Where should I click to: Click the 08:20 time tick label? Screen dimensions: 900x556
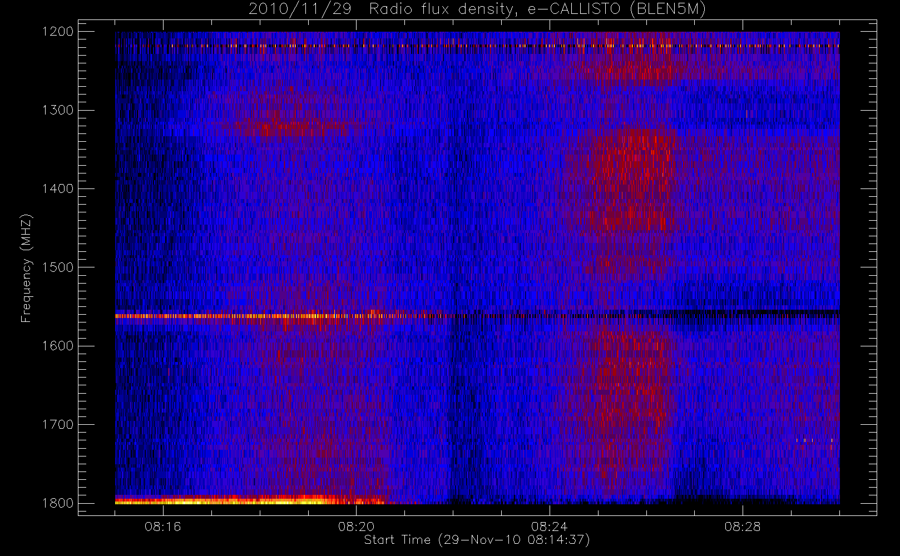coord(356,527)
